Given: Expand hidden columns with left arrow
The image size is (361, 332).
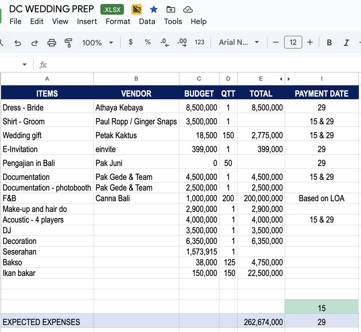Looking at the screenshot, I should tap(281, 79).
